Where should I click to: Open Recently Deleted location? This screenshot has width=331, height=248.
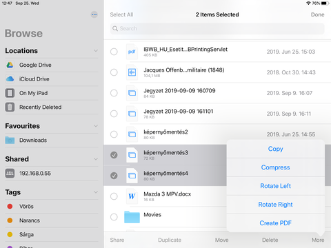point(52,107)
